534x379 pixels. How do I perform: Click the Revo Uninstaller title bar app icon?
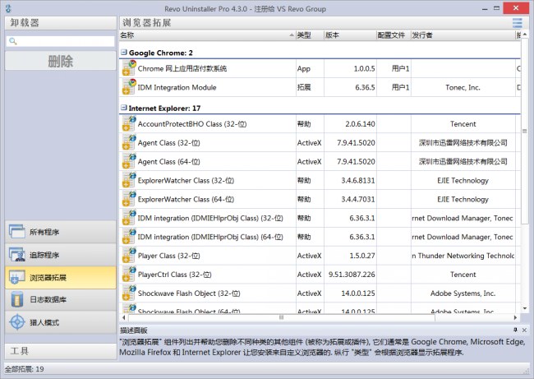pos(8,8)
